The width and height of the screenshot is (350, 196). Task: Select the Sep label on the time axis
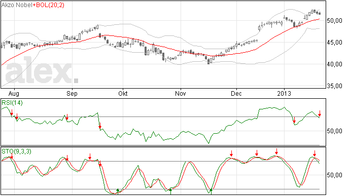point(72,93)
